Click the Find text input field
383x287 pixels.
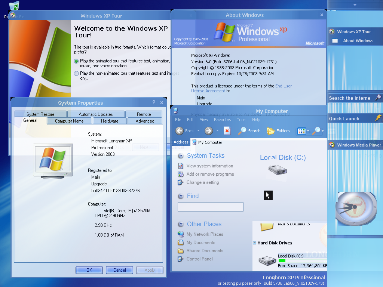tap(211, 207)
